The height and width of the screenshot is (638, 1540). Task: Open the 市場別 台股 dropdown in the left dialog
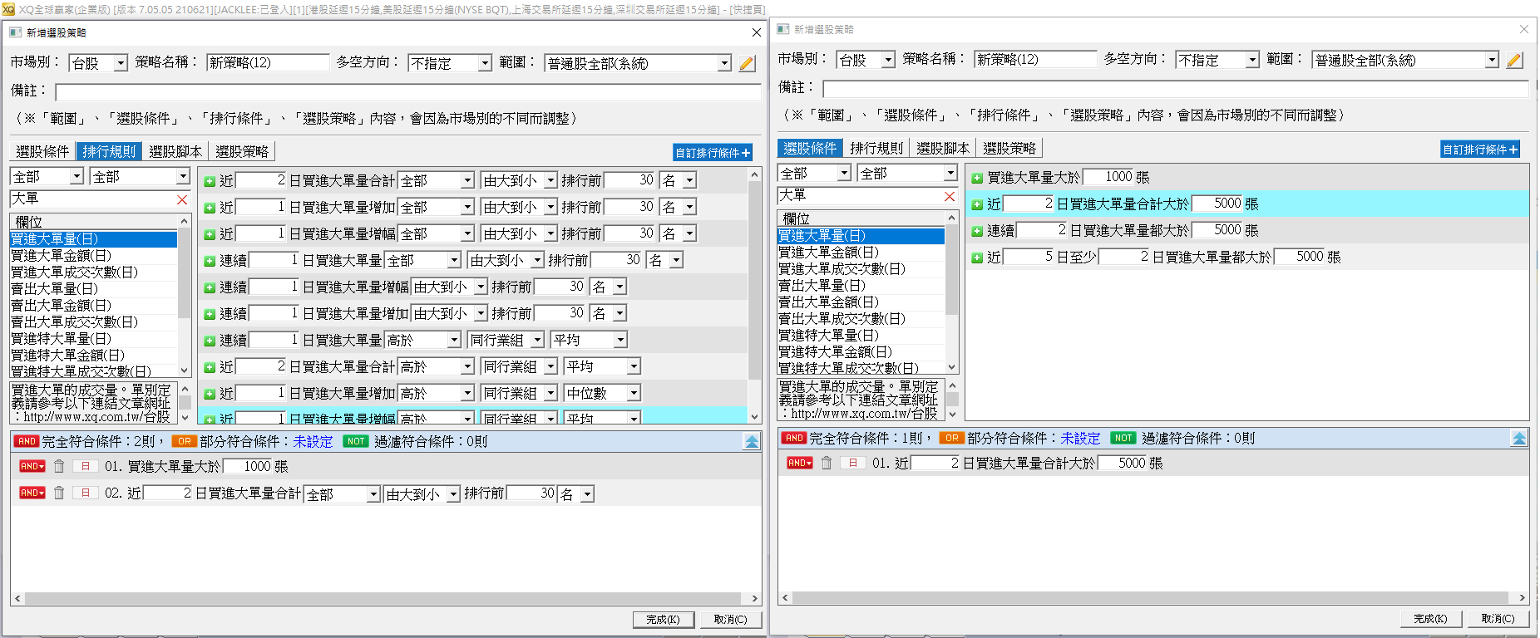point(121,63)
